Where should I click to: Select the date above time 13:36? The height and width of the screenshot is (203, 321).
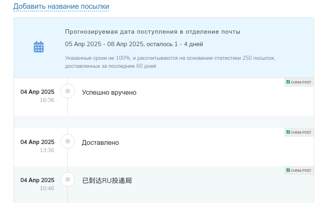(x=37, y=142)
